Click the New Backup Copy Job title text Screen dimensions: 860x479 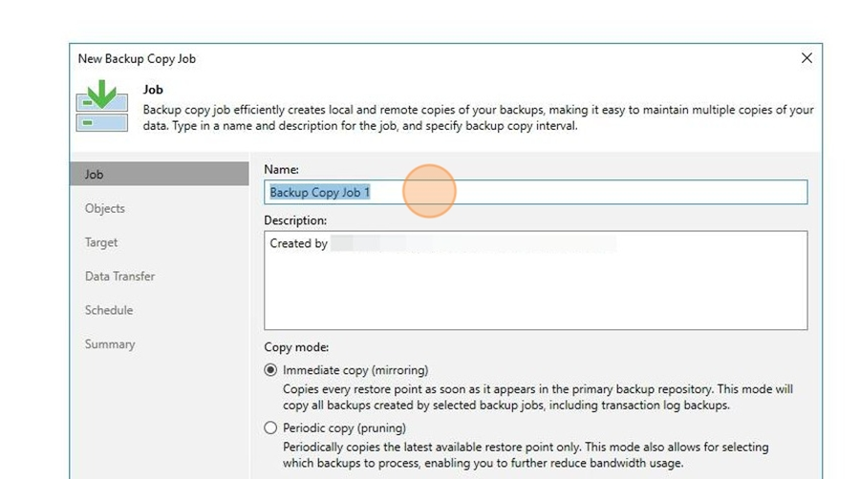pyautogui.click(x=137, y=58)
